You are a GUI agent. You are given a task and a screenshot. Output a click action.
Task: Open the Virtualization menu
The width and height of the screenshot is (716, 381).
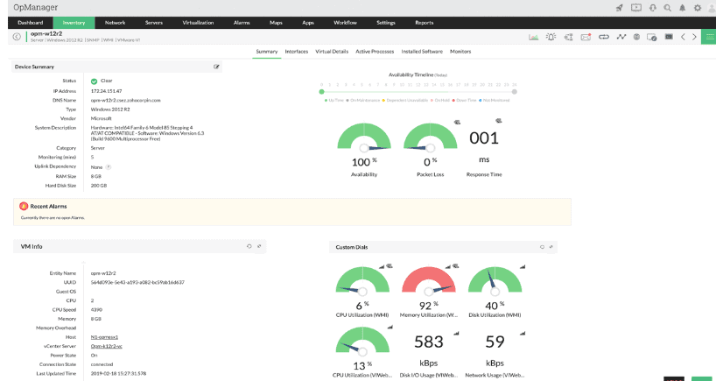tap(198, 23)
